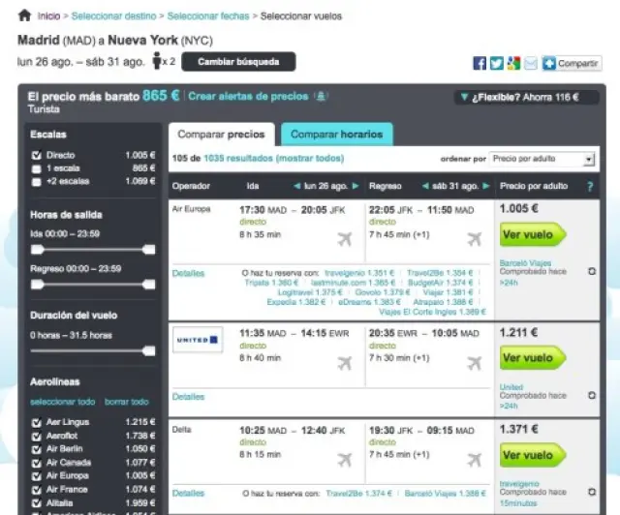Screen dimensions: 620x515
Task: Share the search on Twitter
Action: pos(496,63)
